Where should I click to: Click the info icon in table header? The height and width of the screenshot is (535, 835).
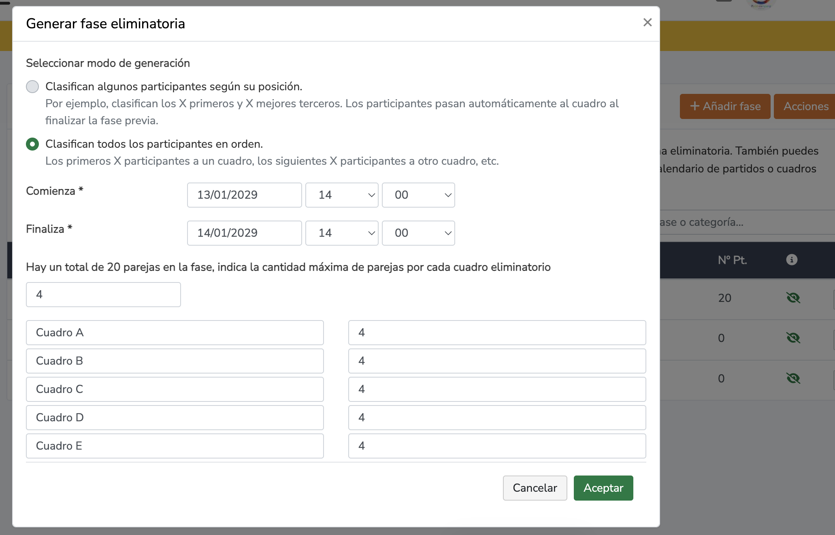point(791,260)
